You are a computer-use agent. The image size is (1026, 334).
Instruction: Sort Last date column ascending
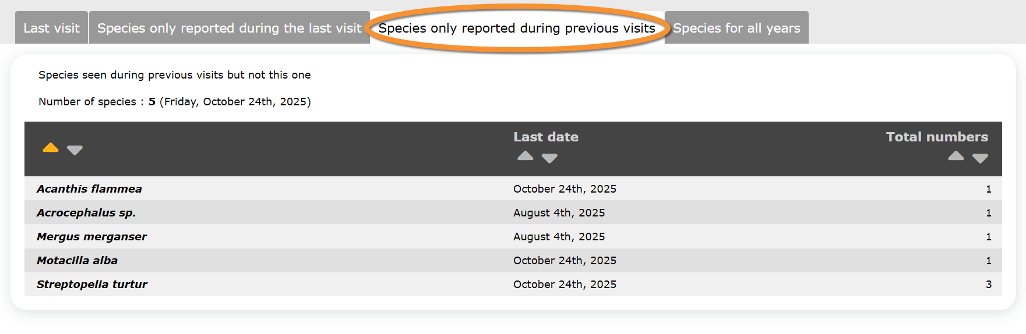point(525,156)
